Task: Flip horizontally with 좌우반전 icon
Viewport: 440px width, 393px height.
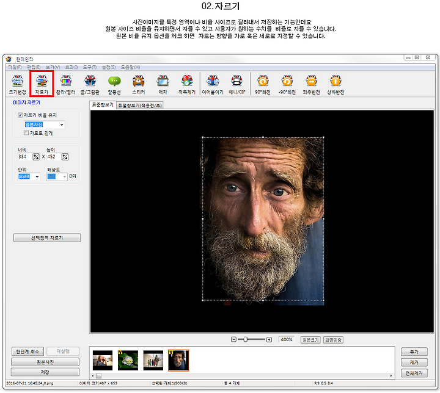Action: (x=311, y=84)
